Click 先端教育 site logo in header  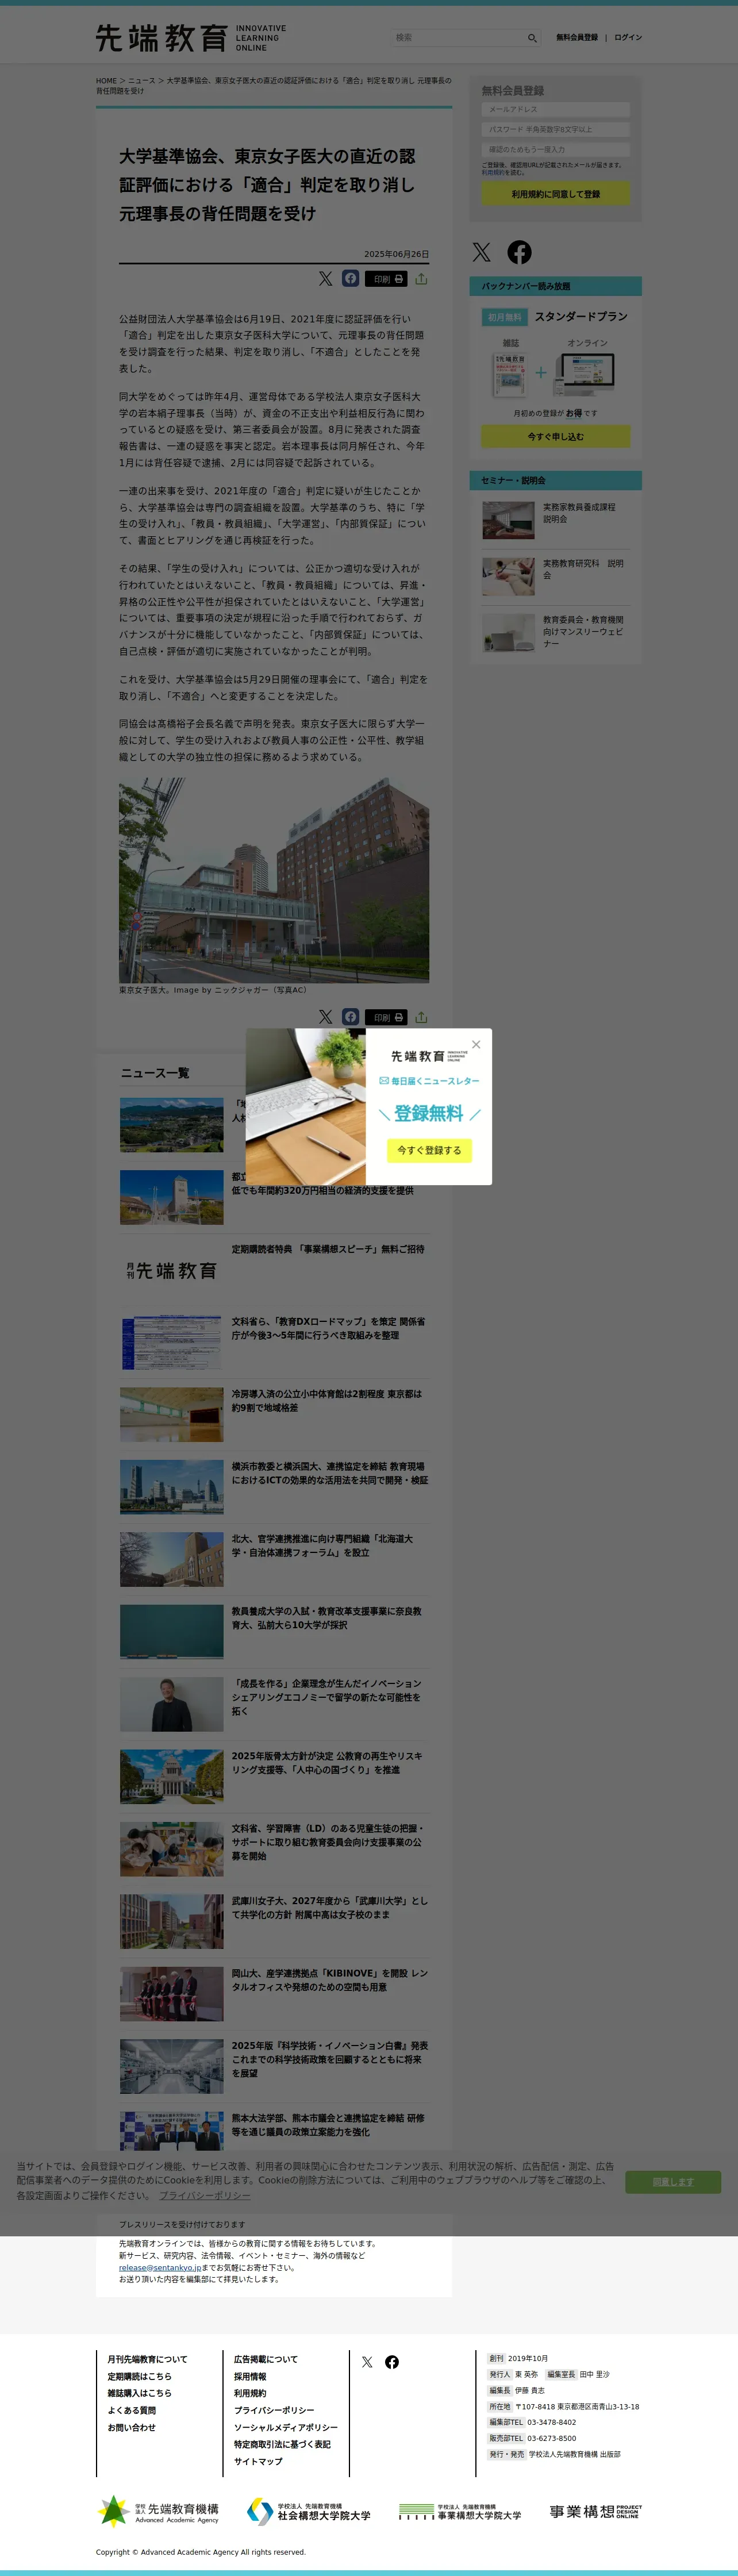[191, 38]
